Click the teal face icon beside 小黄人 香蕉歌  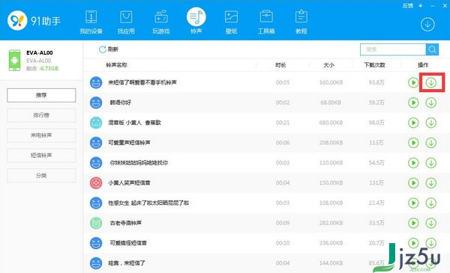click(96, 123)
